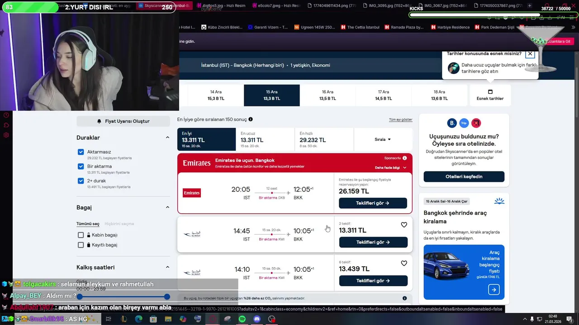Click the İstanbul (IST) - Bangkok search summary
The image size is (579, 325).
coord(266,65)
